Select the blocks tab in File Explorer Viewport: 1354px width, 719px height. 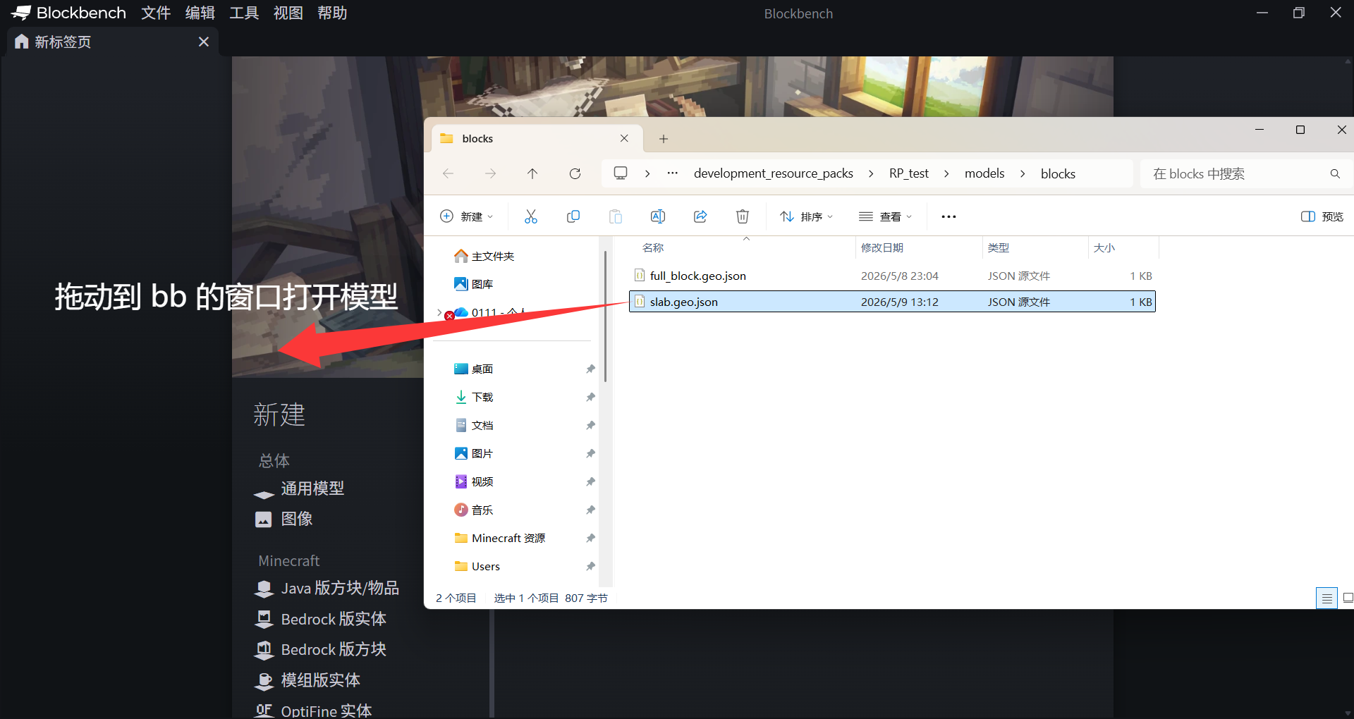537,139
